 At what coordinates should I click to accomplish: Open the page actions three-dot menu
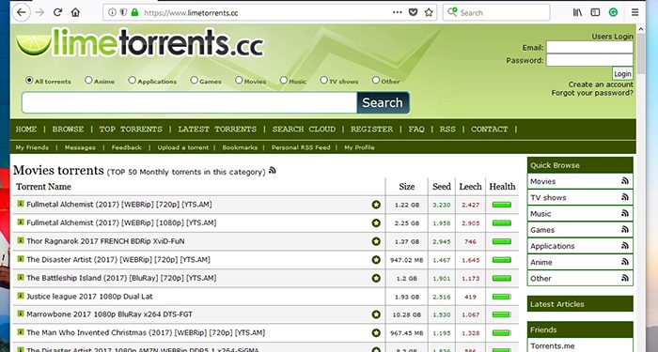397,12
